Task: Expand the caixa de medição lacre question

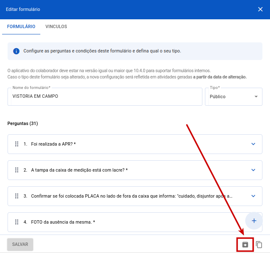Action: [x=253, y=170]
